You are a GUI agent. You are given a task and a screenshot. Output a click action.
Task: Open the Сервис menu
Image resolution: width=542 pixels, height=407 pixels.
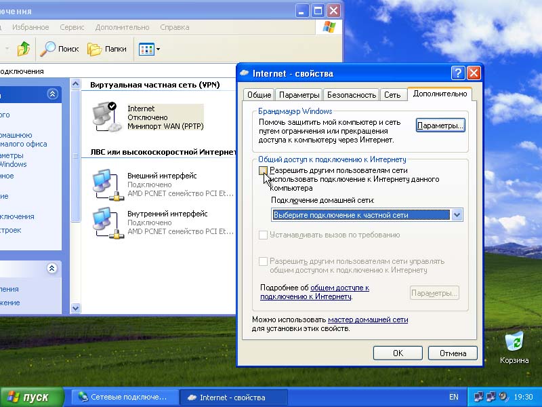pos(72,27)
